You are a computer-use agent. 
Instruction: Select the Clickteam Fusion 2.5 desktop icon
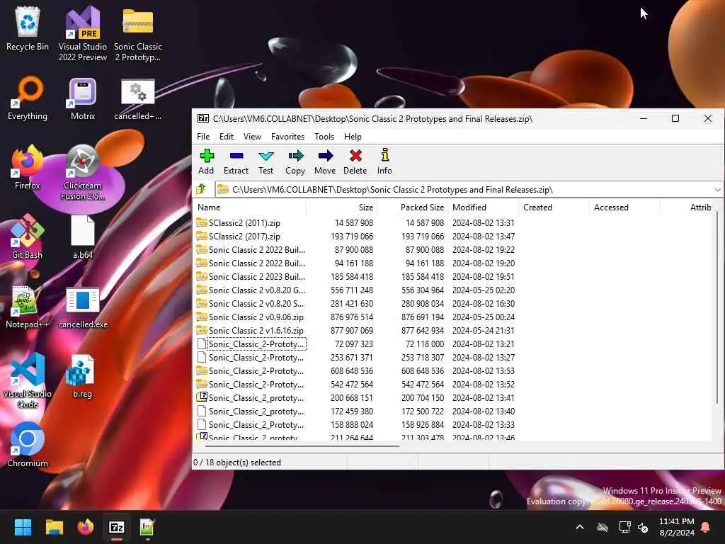[83, 172]
